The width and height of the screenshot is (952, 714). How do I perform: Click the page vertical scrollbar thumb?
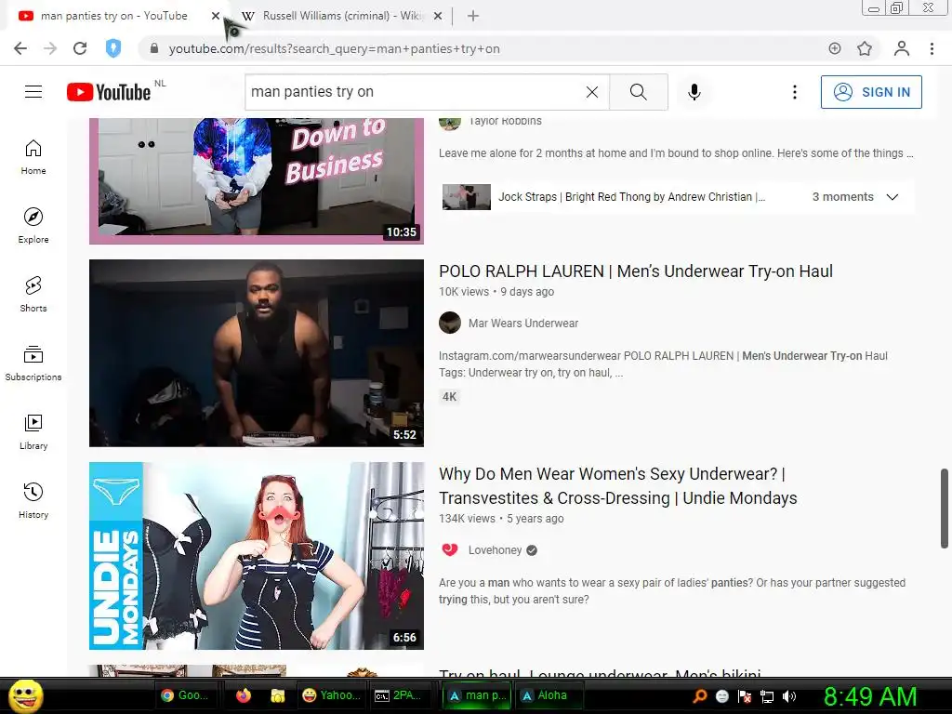(945, 509)
